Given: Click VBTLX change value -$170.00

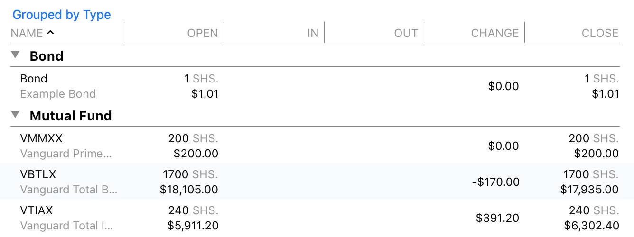Looking at the screenshot, I should click(495, 182).
